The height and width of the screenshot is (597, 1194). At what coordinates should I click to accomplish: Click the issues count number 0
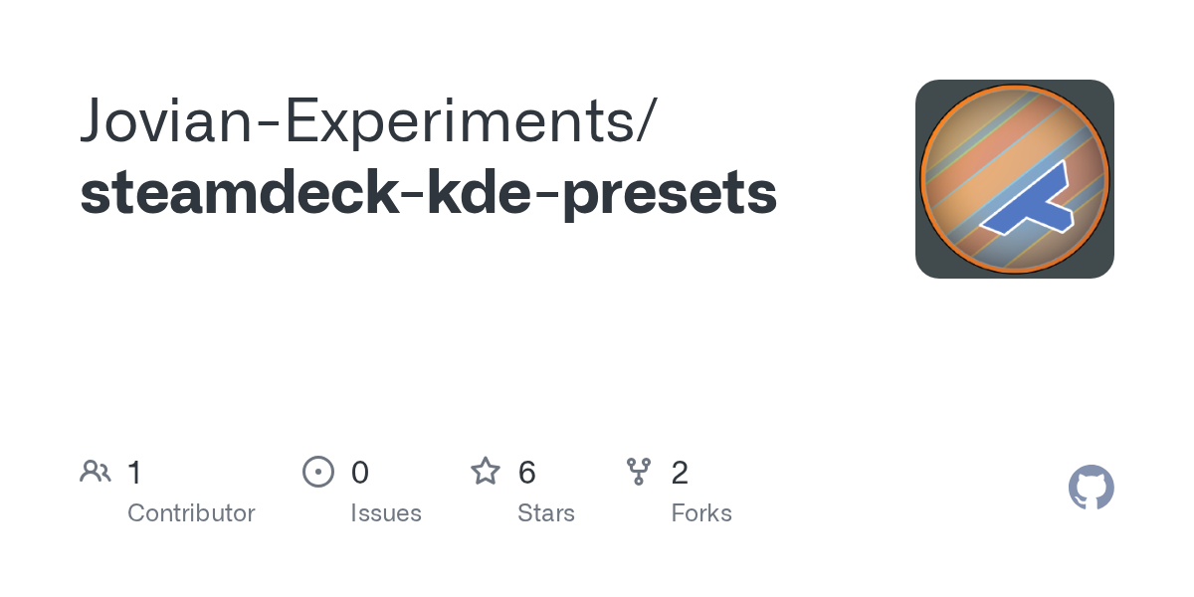(360, 473)
